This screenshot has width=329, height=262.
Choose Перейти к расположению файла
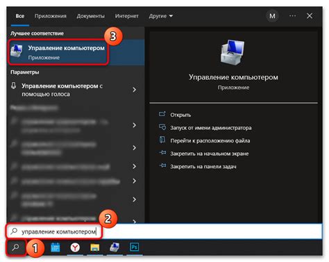tap(210, 140)
